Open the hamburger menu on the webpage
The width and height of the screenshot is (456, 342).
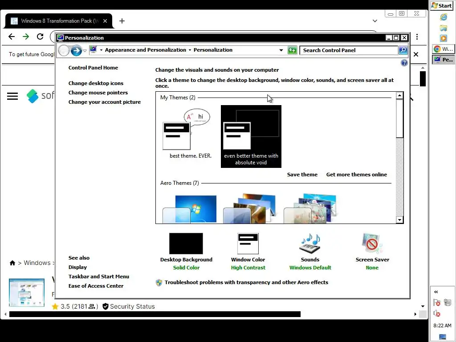pyautogui.click(x=12, y=96)
